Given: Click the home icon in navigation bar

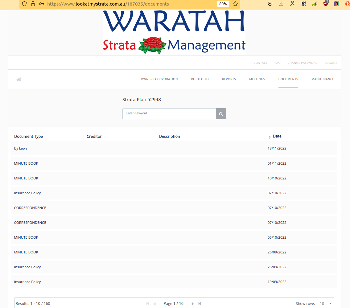Looking at the screenshot, I should [19, 80].
